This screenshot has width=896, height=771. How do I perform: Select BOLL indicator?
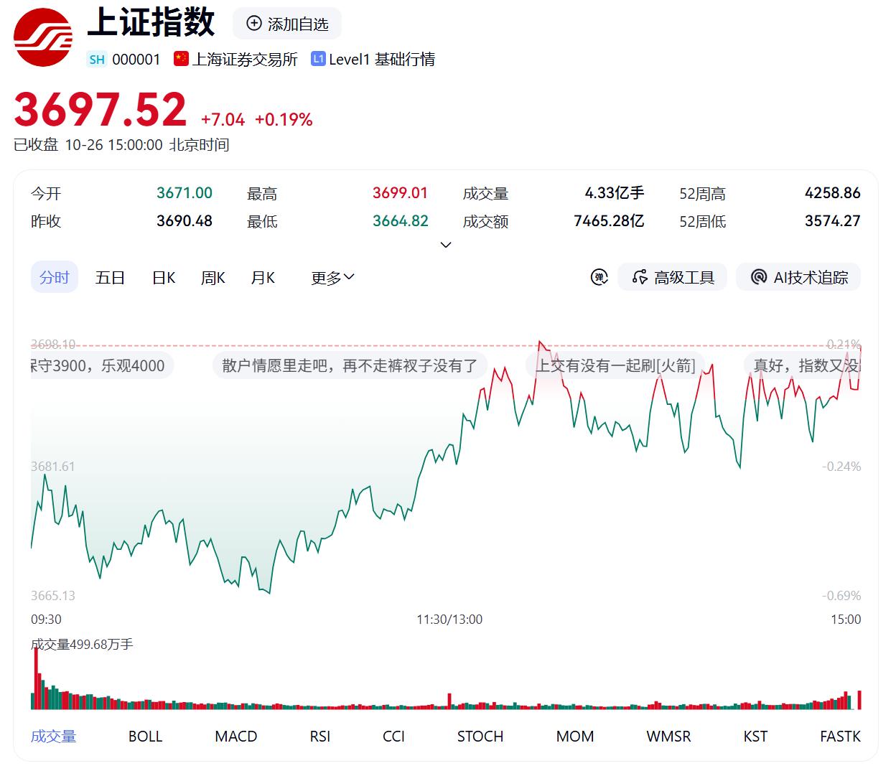(146, 737)
